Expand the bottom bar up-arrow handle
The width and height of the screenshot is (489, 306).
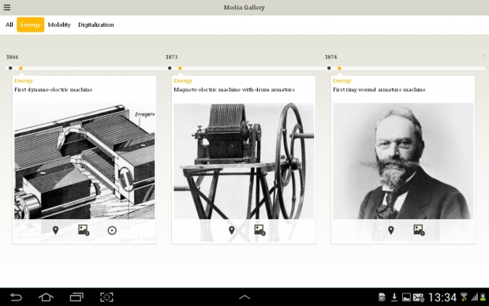[x=244, y=297]
